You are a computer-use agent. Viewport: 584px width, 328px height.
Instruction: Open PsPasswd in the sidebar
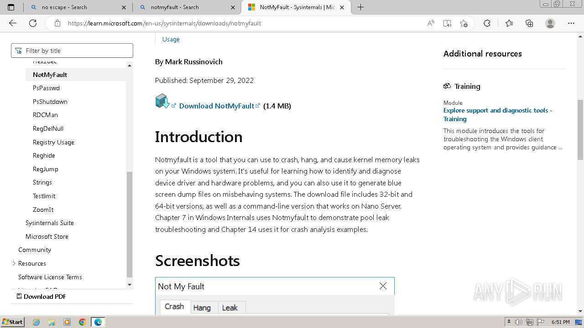point(46,88)
